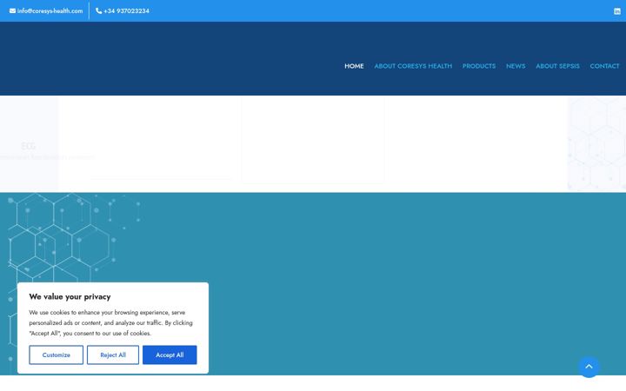Open the info@coresys-health.com email link
This screenshot has height=391, width=626.
[x=50, y=10]
